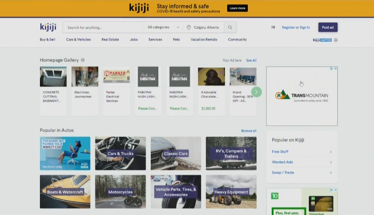Click $1,300.00 price text
This screenshot has width=374, height=215.
pos(208,108)
